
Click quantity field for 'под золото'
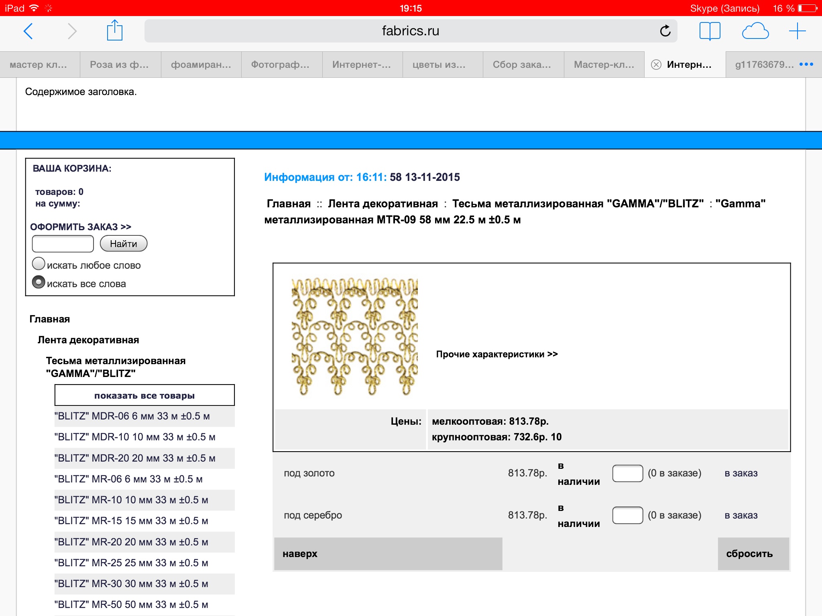[x=627, y=473]
